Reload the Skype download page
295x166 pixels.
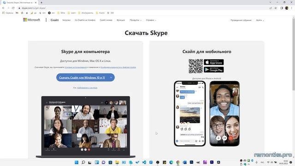(13, 8)
